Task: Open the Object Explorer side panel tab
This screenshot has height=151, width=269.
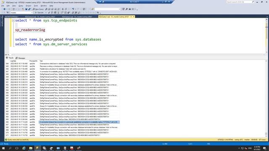Action: pyautogui.click(x=2, y=21)
